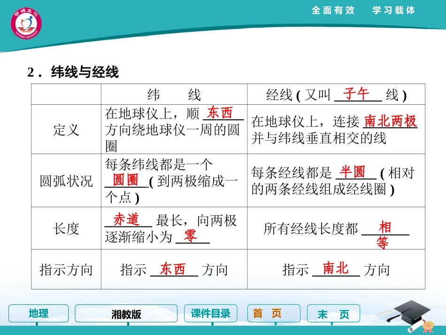Click text 每条纬线都是一个
The image size is (446, 335).
[x=159, y=164]
